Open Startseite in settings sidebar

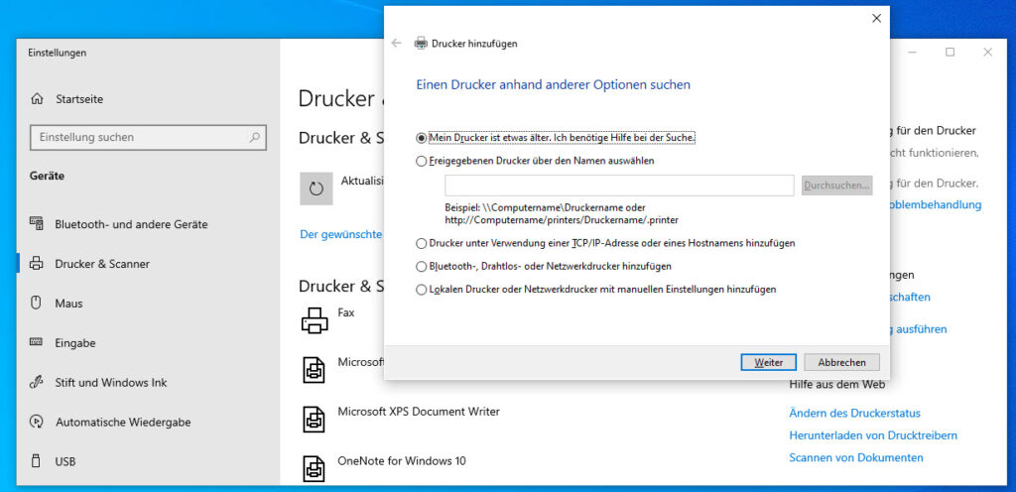79,99
